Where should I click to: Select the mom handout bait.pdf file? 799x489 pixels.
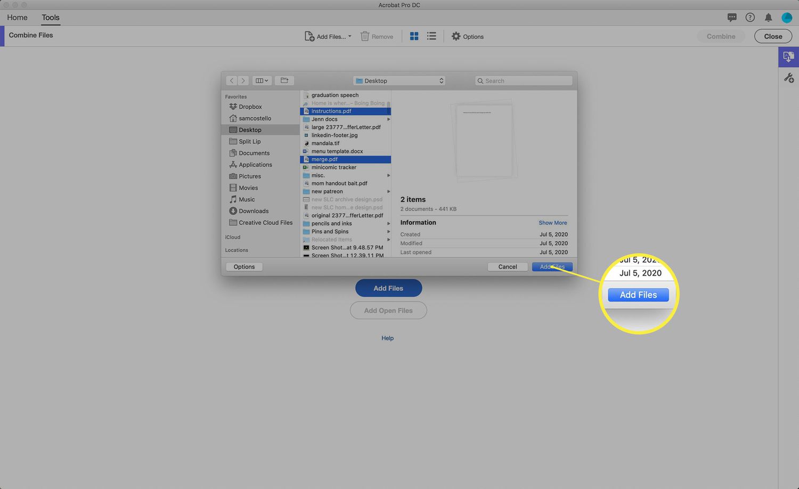click(x=339, y=183)
